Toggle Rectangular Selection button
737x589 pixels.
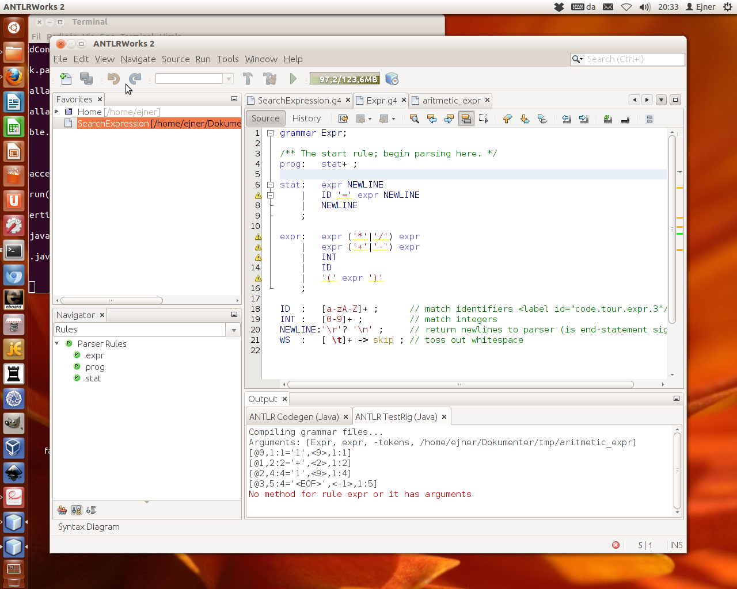[x=484, y=119]
